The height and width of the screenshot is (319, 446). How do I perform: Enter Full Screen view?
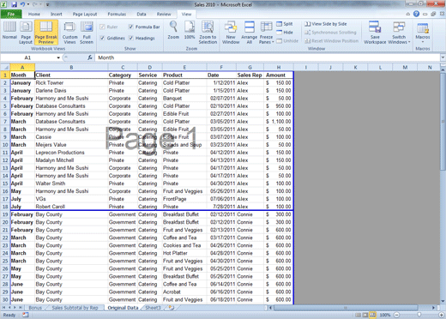pos(87,33)
